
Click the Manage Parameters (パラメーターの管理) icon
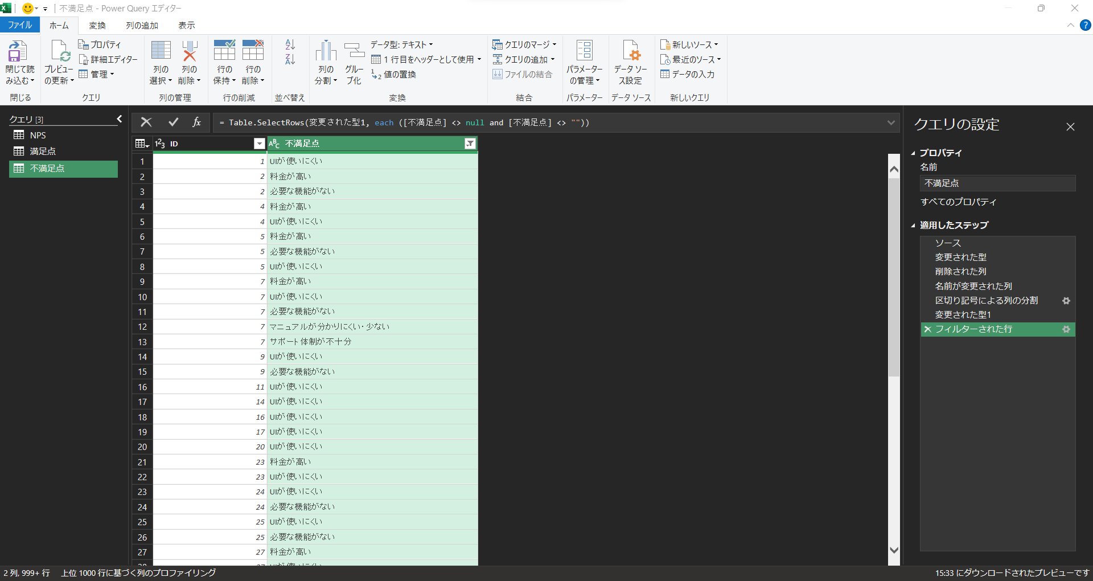pyautogui.click(x=584, y=50)
